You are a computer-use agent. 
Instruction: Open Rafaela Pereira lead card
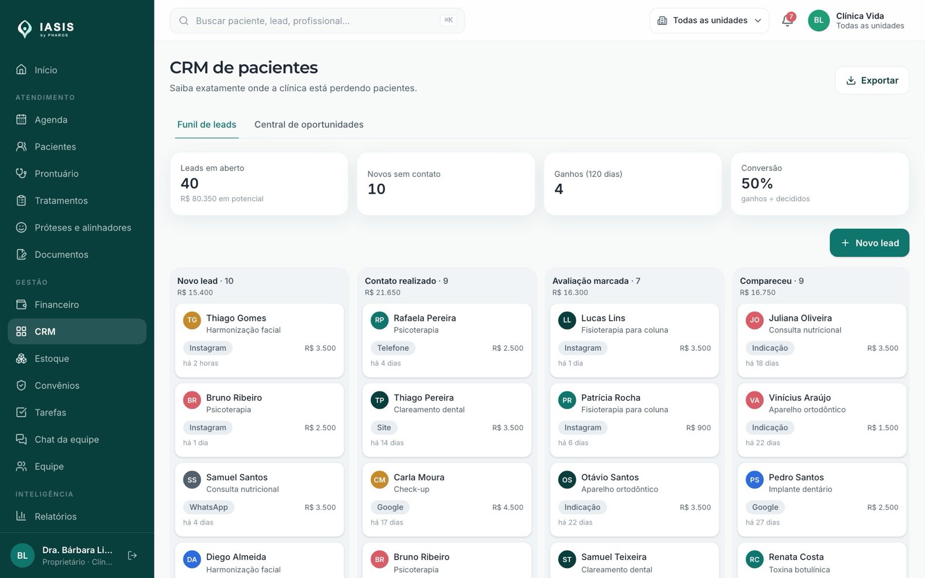[x=447, y=340]
